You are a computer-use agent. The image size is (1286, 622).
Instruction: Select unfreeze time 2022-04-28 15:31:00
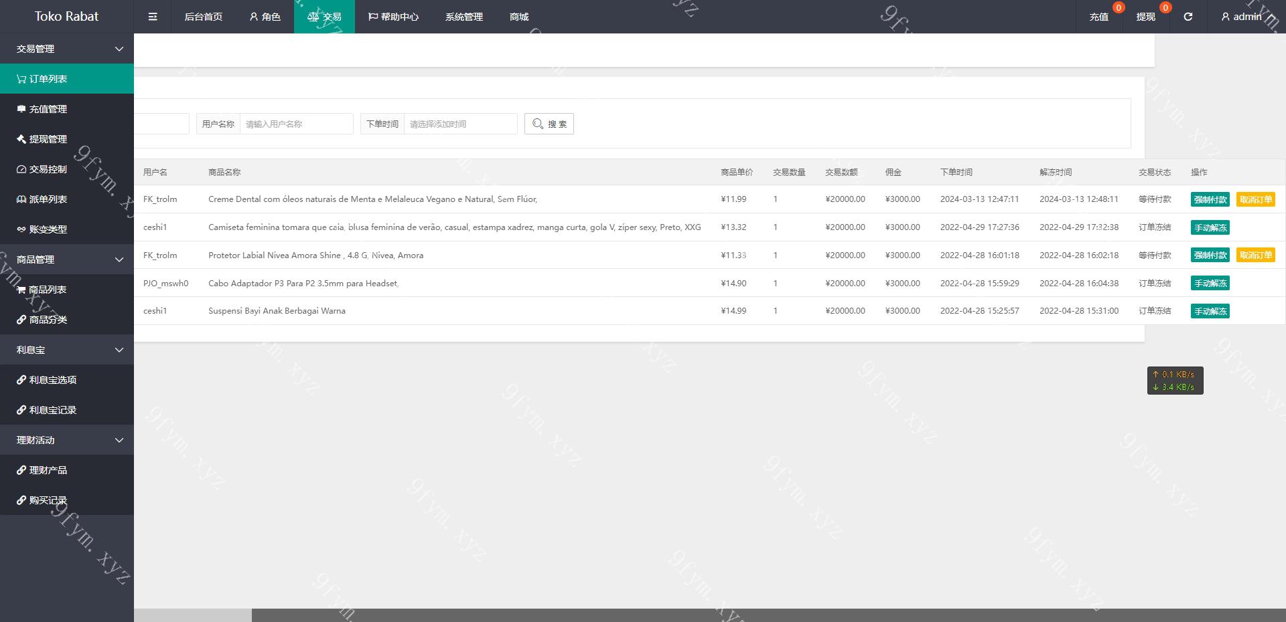click(x=1079, y=311)
